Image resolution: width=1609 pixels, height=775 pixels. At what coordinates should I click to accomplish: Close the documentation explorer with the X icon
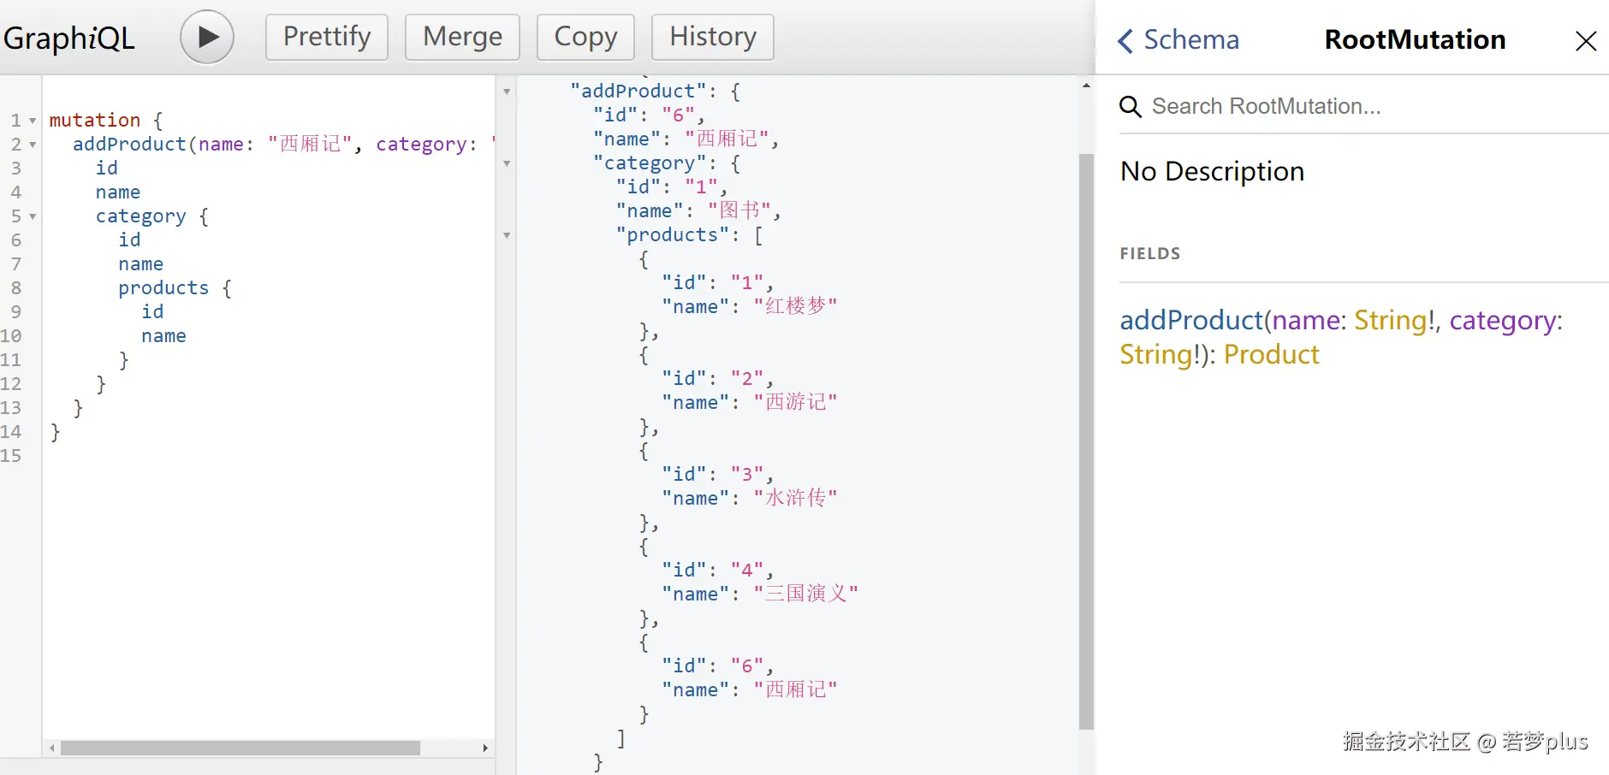tap(1587, 40)
